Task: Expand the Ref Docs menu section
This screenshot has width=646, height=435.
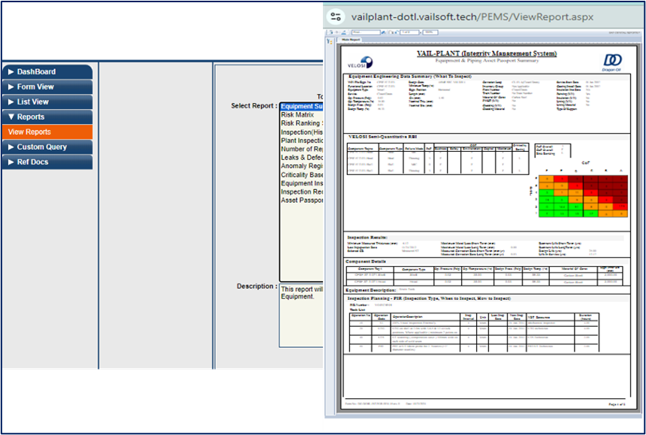Action: (47, 162)
